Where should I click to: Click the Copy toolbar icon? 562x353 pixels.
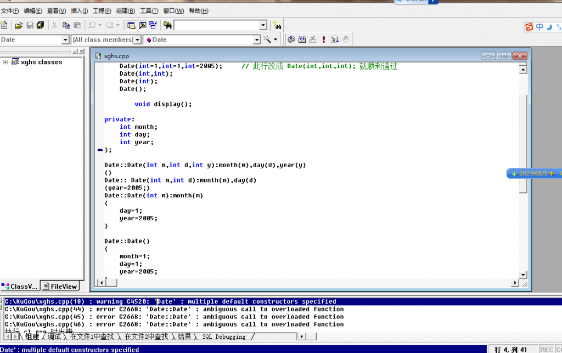pos(66,25)
